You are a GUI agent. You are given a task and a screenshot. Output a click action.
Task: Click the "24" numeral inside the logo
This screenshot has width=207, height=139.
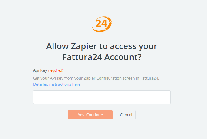click(x=101, y=23)
